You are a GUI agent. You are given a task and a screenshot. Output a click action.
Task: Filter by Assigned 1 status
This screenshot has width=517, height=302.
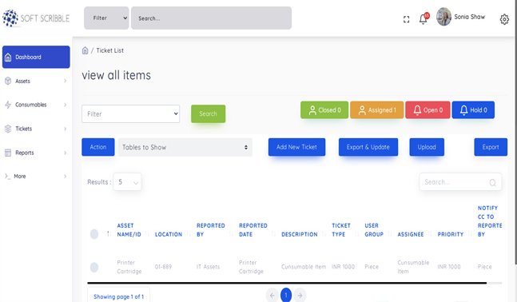(x=376, y=109)
